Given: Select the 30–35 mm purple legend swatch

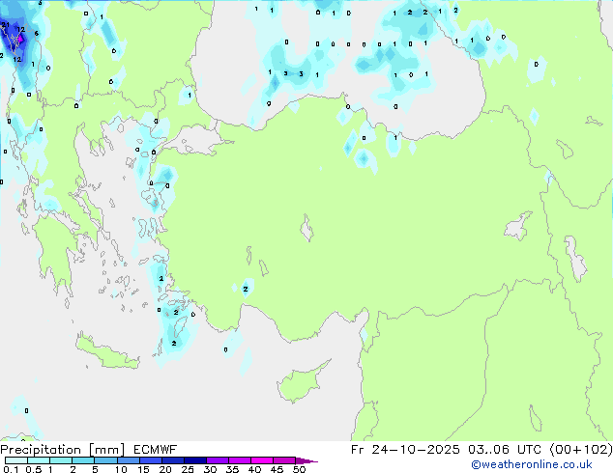Looking at the screenshot, I should pyautogui.click(x=218, y=460).
